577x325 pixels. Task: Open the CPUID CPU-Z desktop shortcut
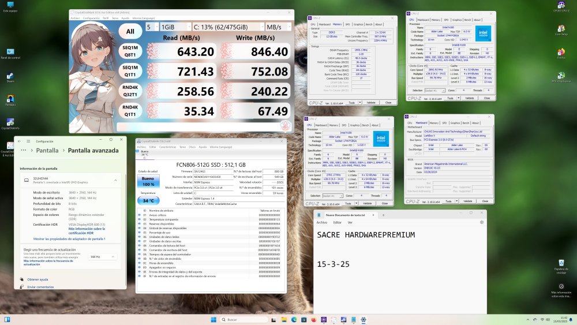point(561,6)
